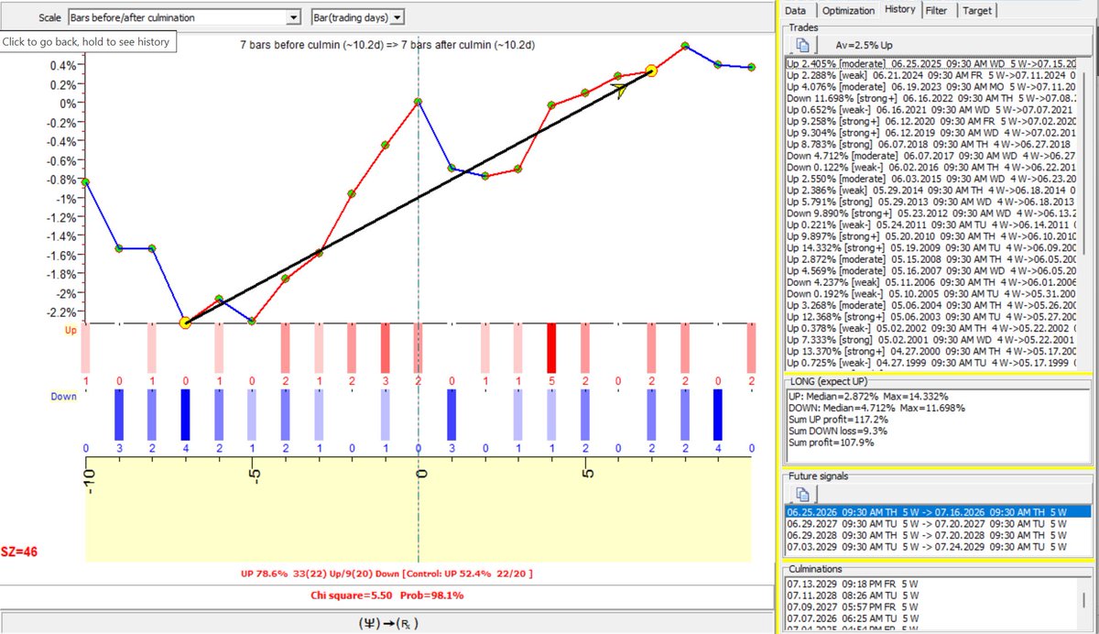Select the trade dated 06.25.2025
Viewport: 1099px width, 634px height.
(930, 63)
